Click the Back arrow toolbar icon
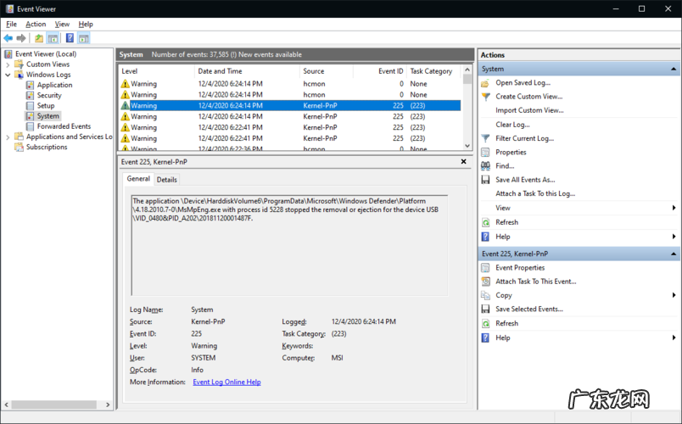The height and width of the screenshot is (424, 682). pyautogui.click(x=8, y=38)
